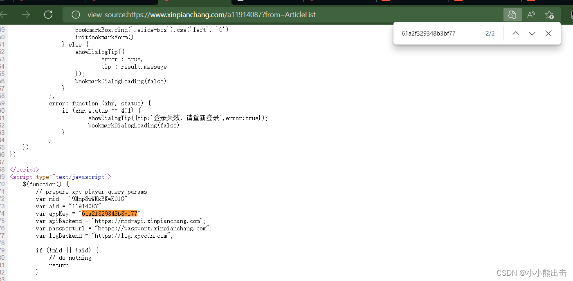Click first bookmarkDialogLoading(false) below the }); line
This screenshot has height=281, width=573.
point(121,81)
